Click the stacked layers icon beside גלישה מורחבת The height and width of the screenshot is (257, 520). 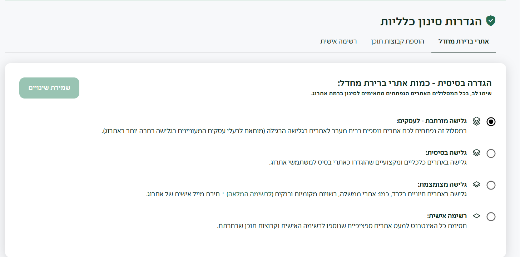pyautogui.click(x=476, y=121)
